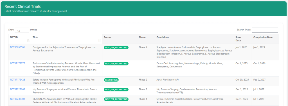Image resolution: width=288 pixels, height=106 pixels.
Task: Select title 'Dabigatran for the Adjunctive Treatment'
Action: coord(64,49)
